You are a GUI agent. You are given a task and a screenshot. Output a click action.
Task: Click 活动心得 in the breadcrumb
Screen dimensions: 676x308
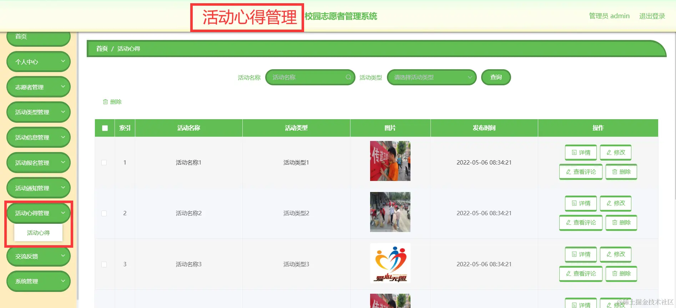(x=129, y=49)
